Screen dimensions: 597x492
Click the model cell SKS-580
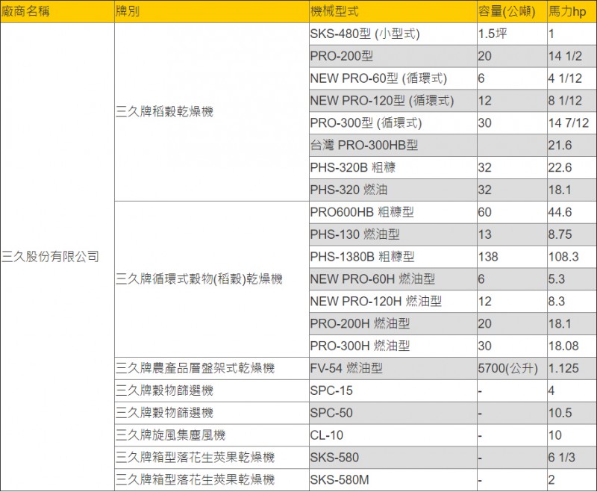click(393, 458)
